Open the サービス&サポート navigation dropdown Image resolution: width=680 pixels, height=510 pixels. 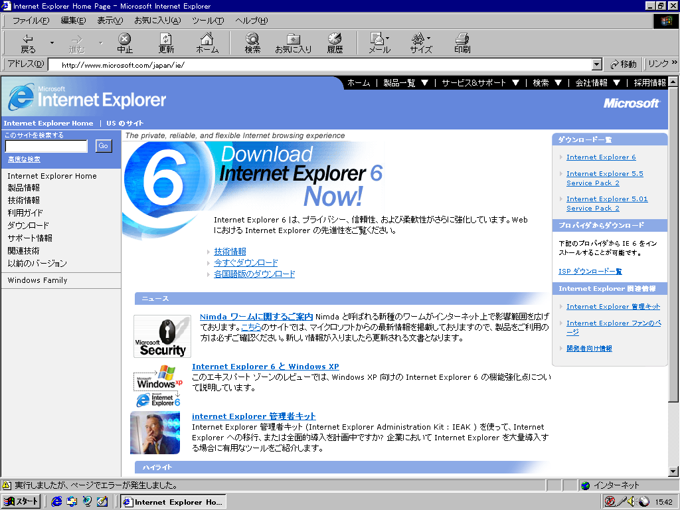[x=481, y=83]
